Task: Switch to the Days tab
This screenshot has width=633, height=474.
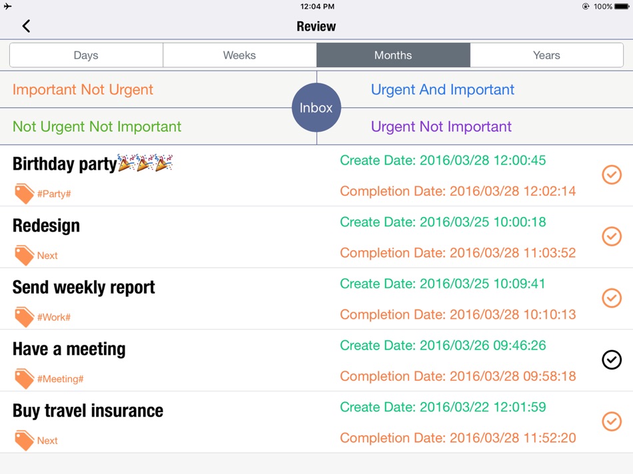Action: tap(86, 55)
